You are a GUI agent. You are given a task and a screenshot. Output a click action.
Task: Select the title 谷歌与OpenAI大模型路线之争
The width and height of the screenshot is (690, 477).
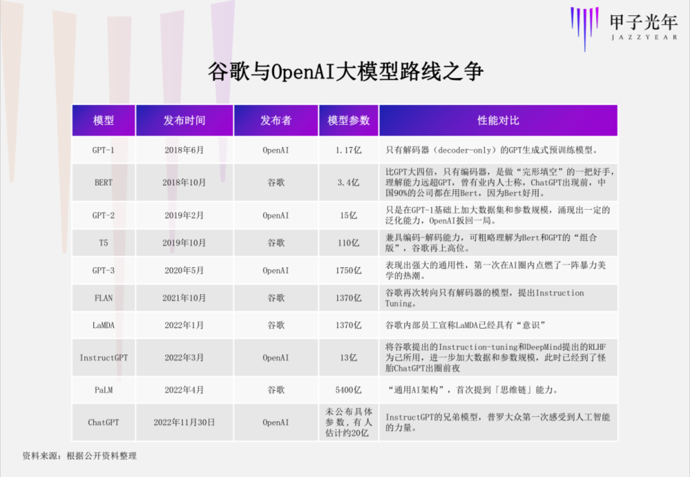coord(345,70)
